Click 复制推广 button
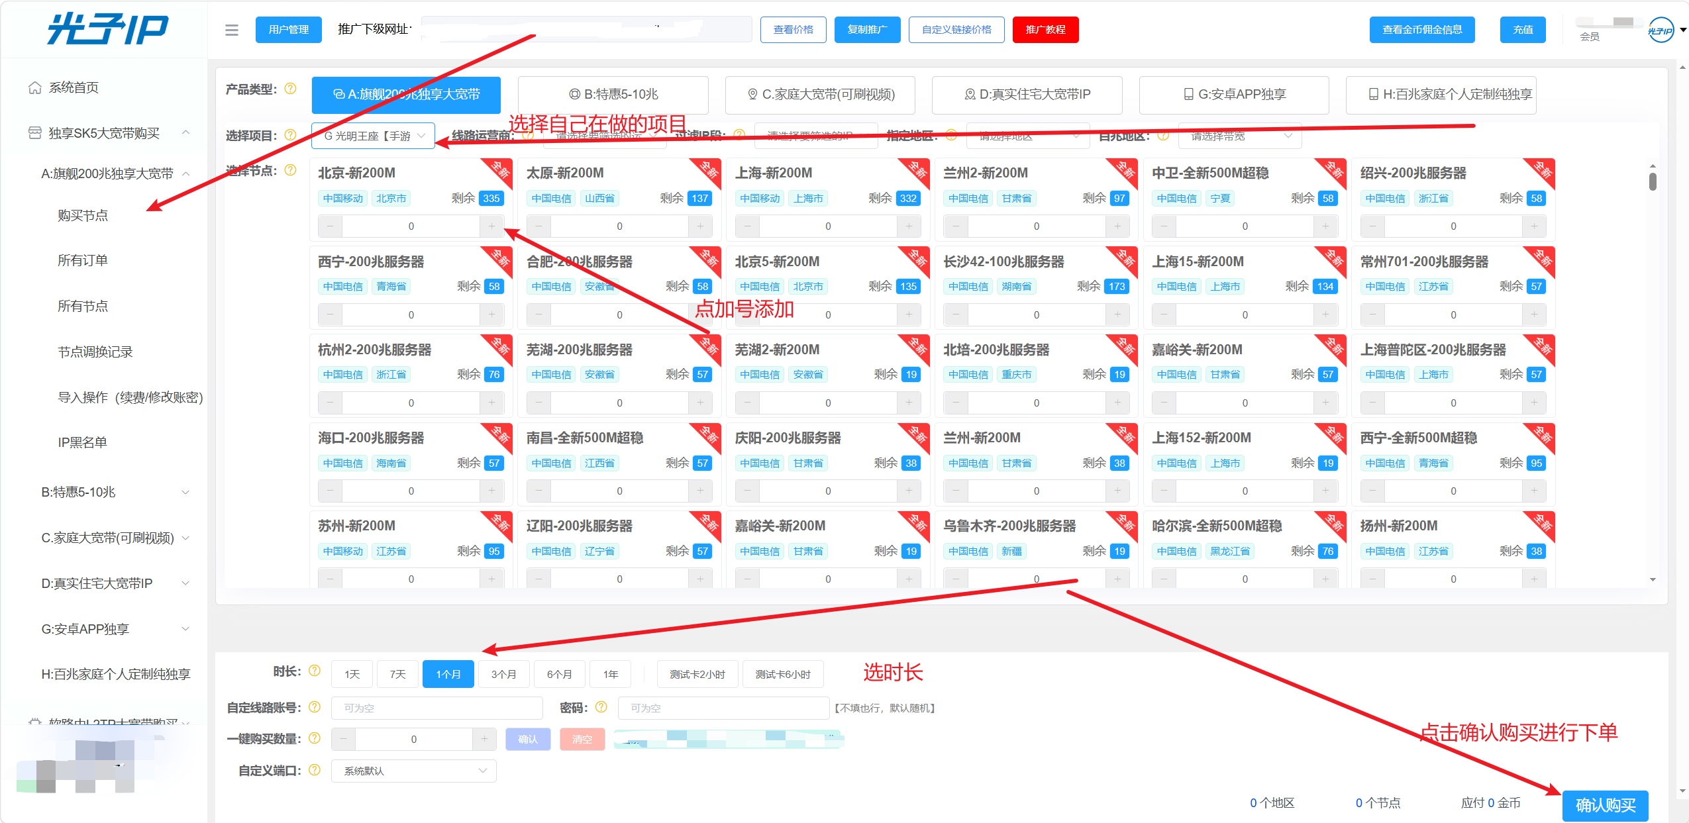 click(868, 30)
